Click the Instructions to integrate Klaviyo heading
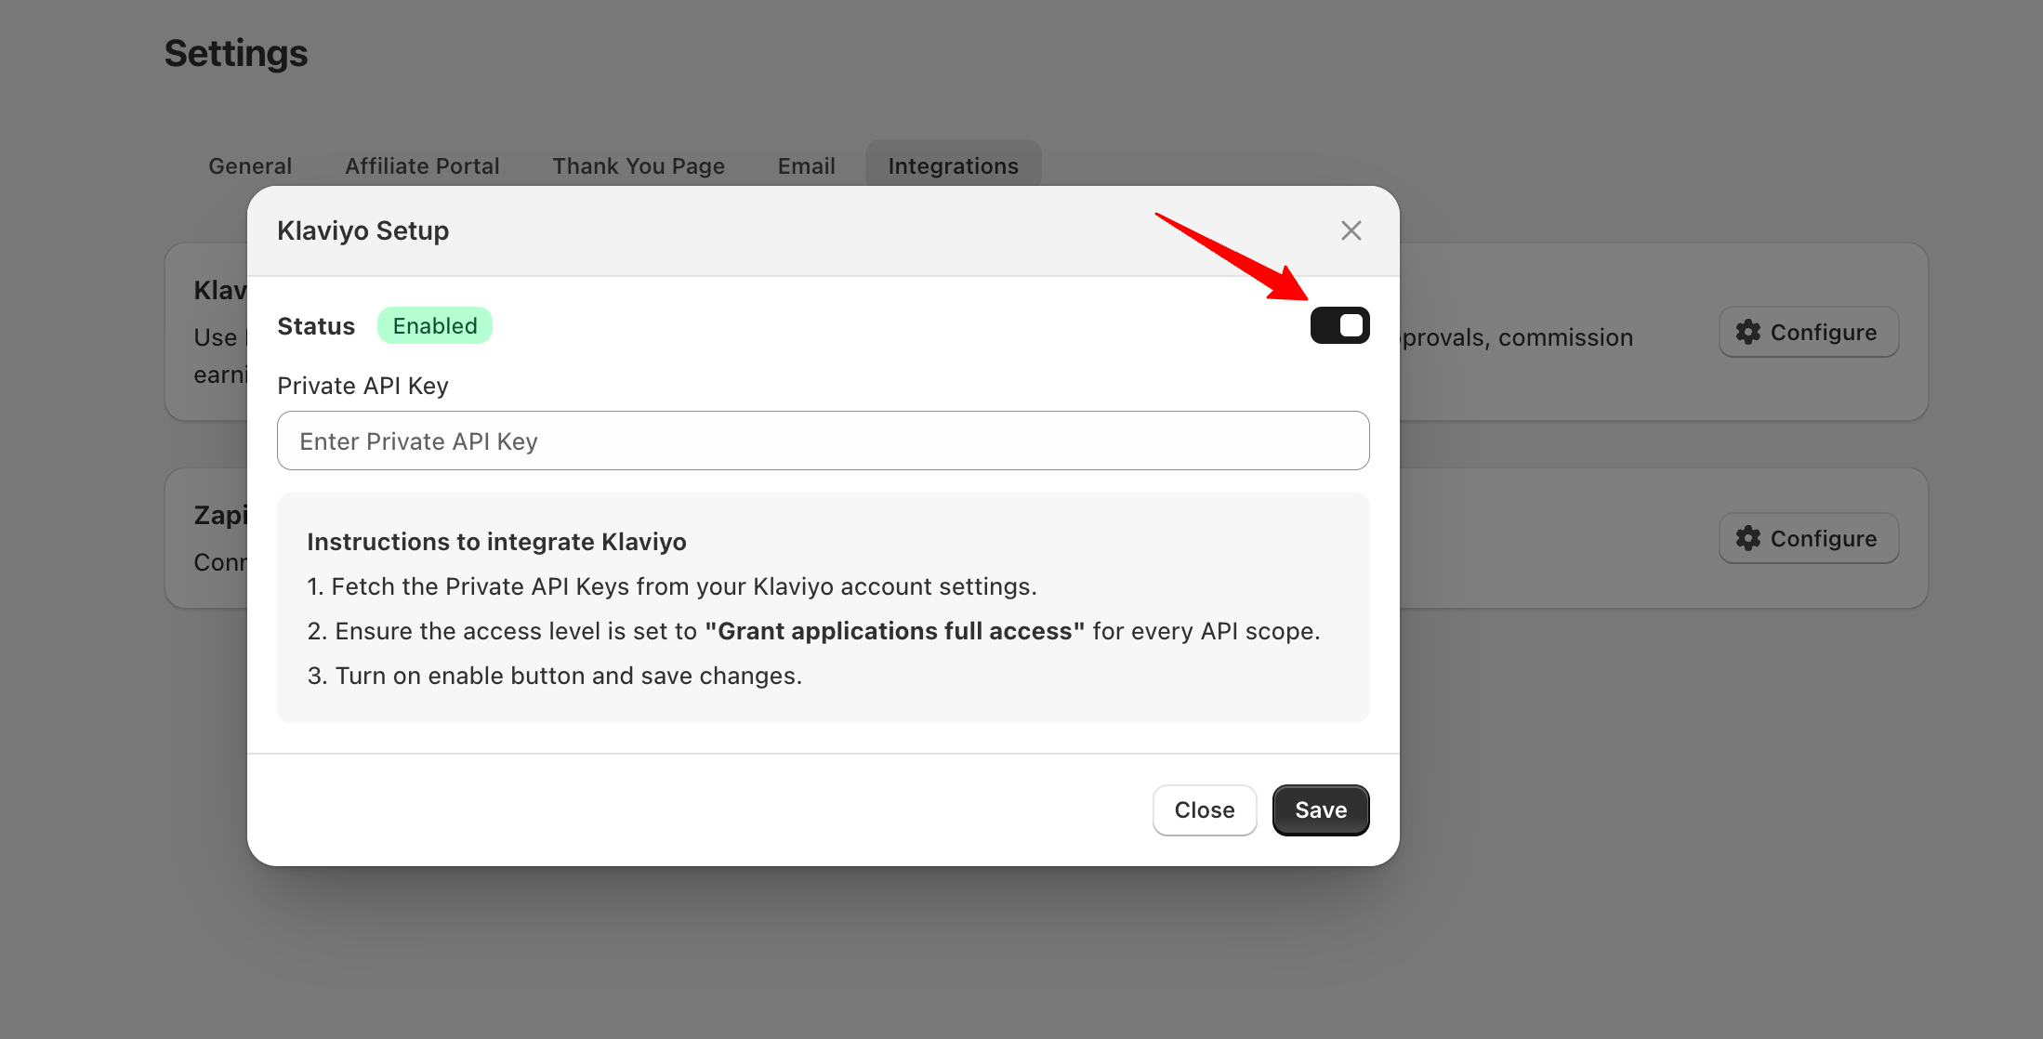The width and height of the screenshot is (2043, 1039). [496, 542]
